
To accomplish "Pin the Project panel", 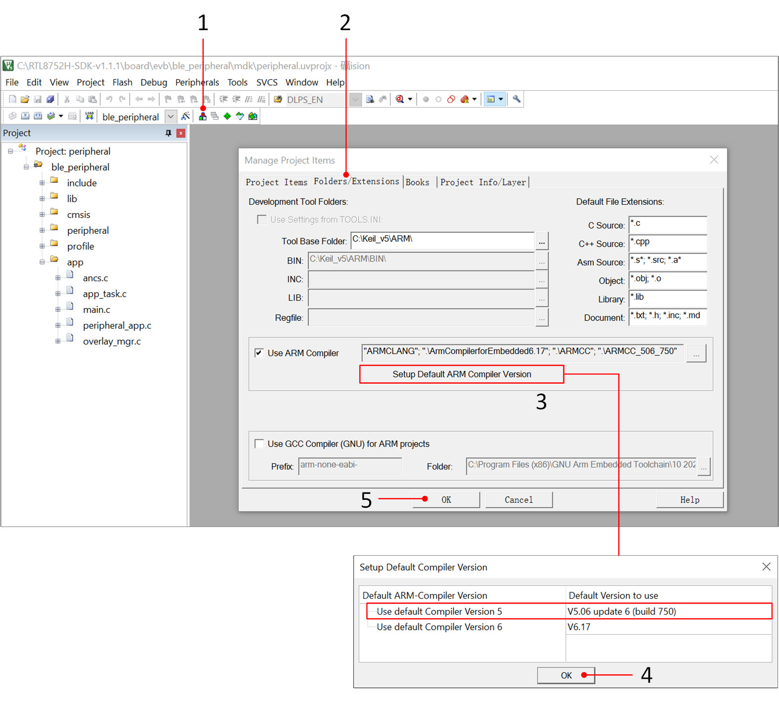I will pos(169,133).
